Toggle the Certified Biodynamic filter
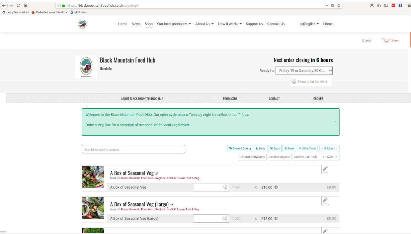The height and width of the screenshot is (234, 411). pyautogui.click(x=252, y=157)
